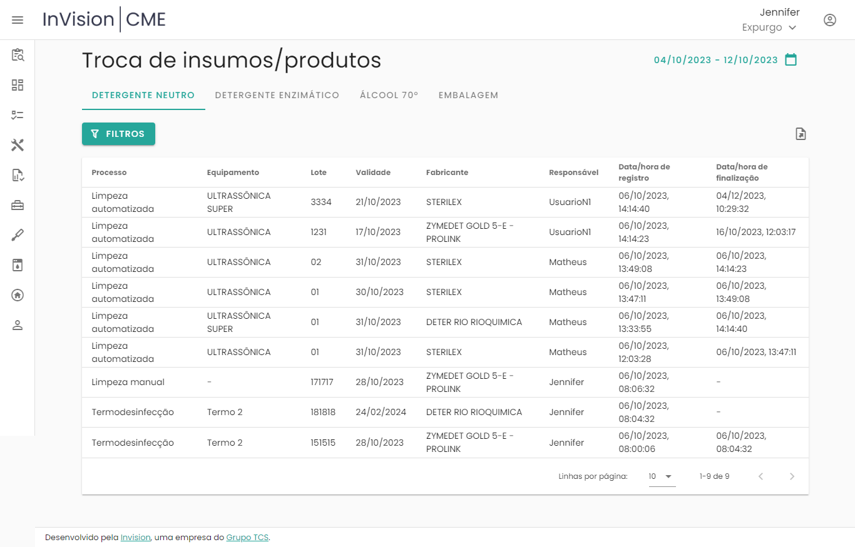Image resolution: width=855 pixels, height=547 pixels.
Task: Switch to the Detergente Enzimático tab
Action: pyautogui.click(x=277, y=96)
